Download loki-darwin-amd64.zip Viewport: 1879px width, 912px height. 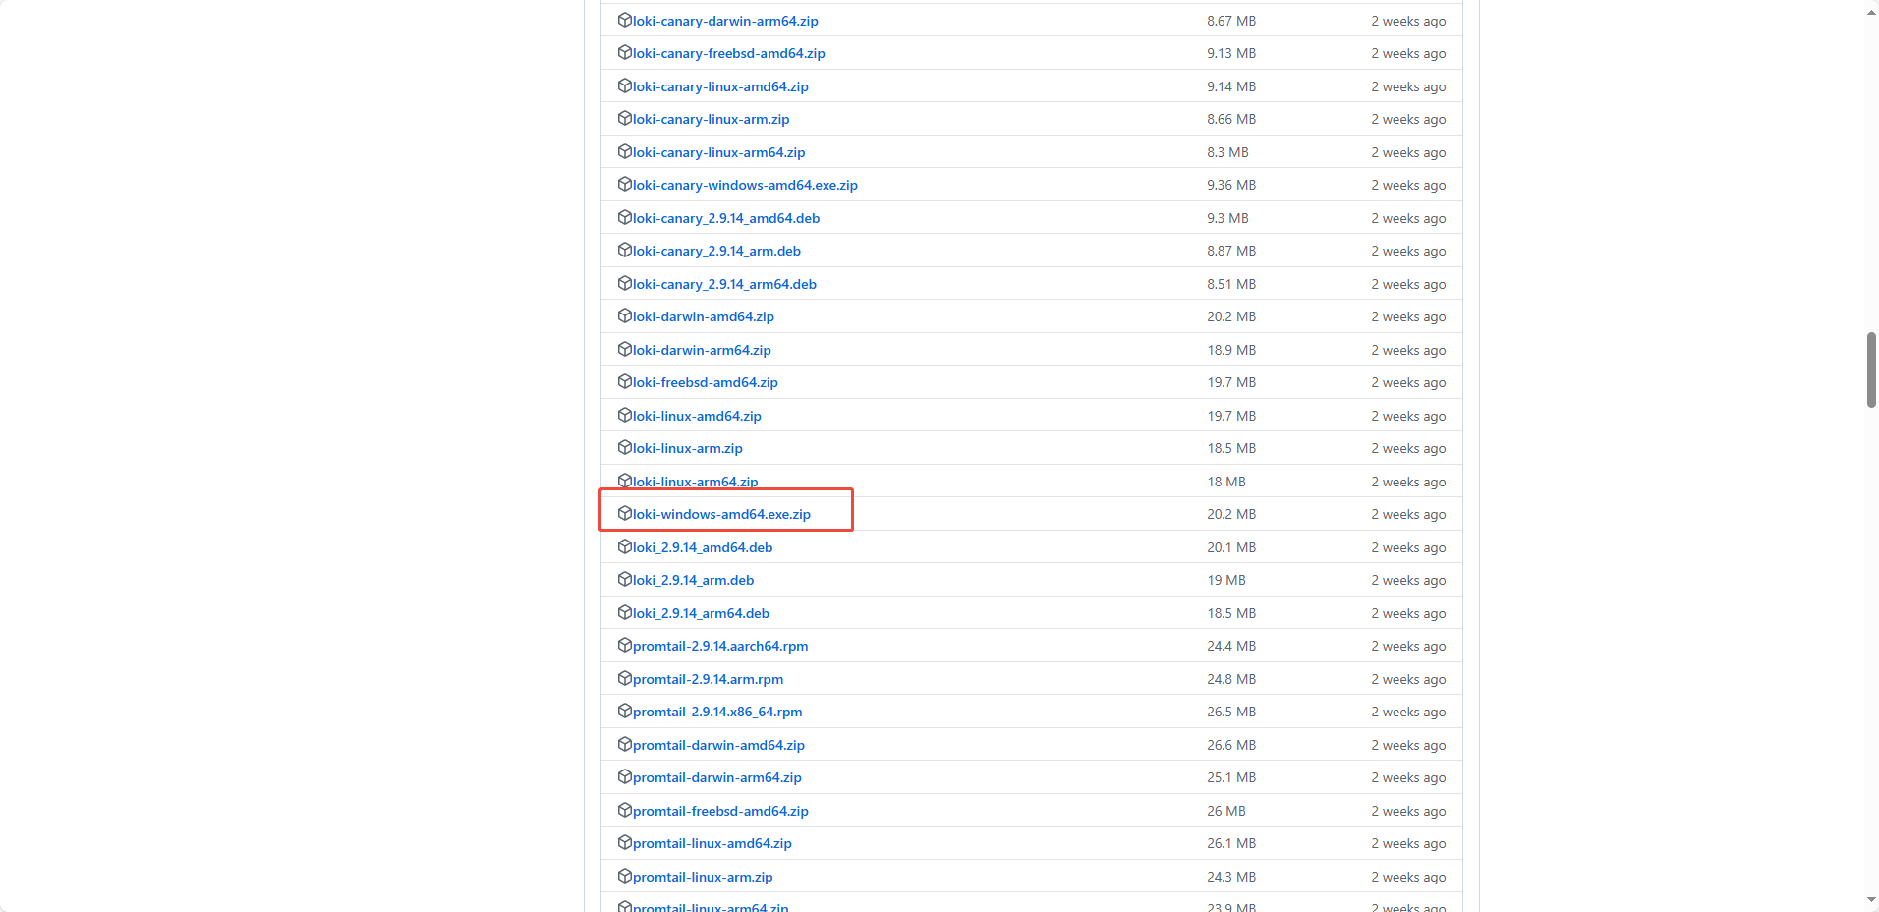[x=704, y=317]
